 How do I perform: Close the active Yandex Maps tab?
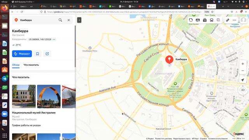tap(214, 6)
